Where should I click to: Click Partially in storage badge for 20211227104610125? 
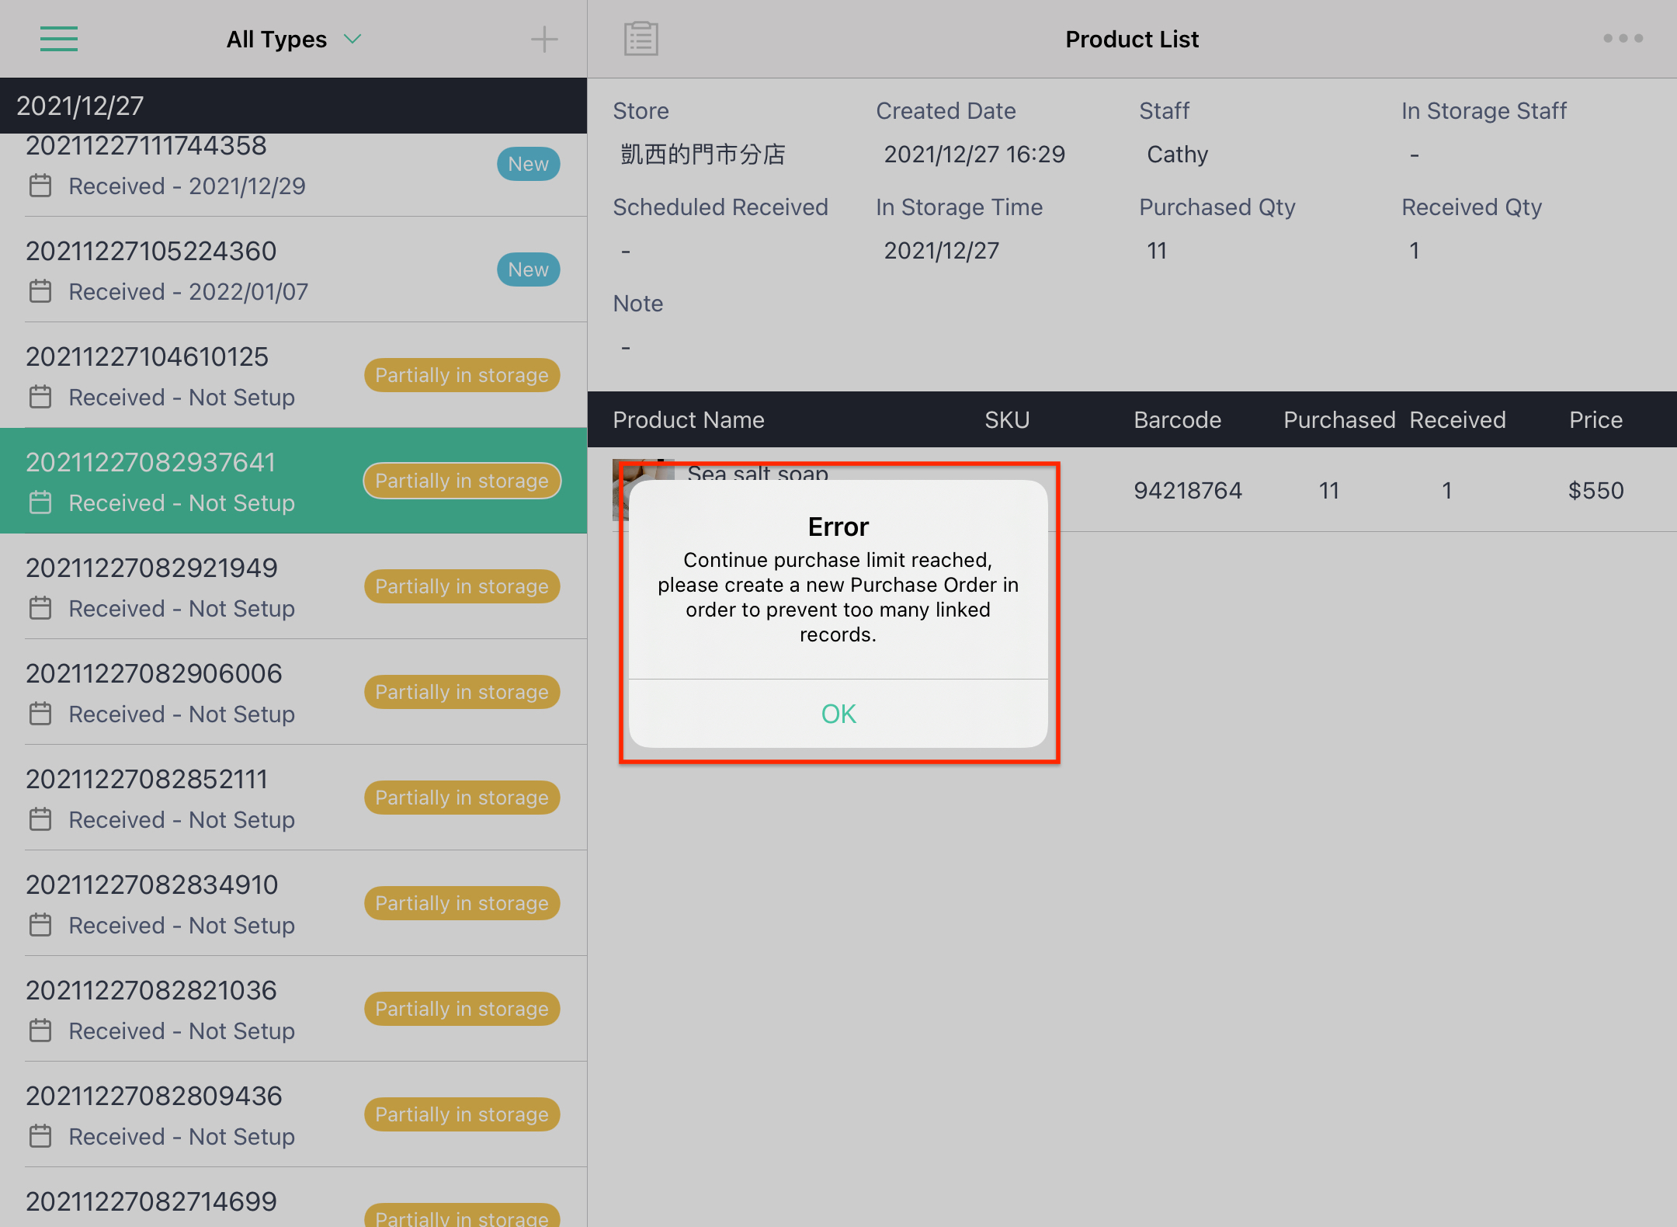(462, 375)
